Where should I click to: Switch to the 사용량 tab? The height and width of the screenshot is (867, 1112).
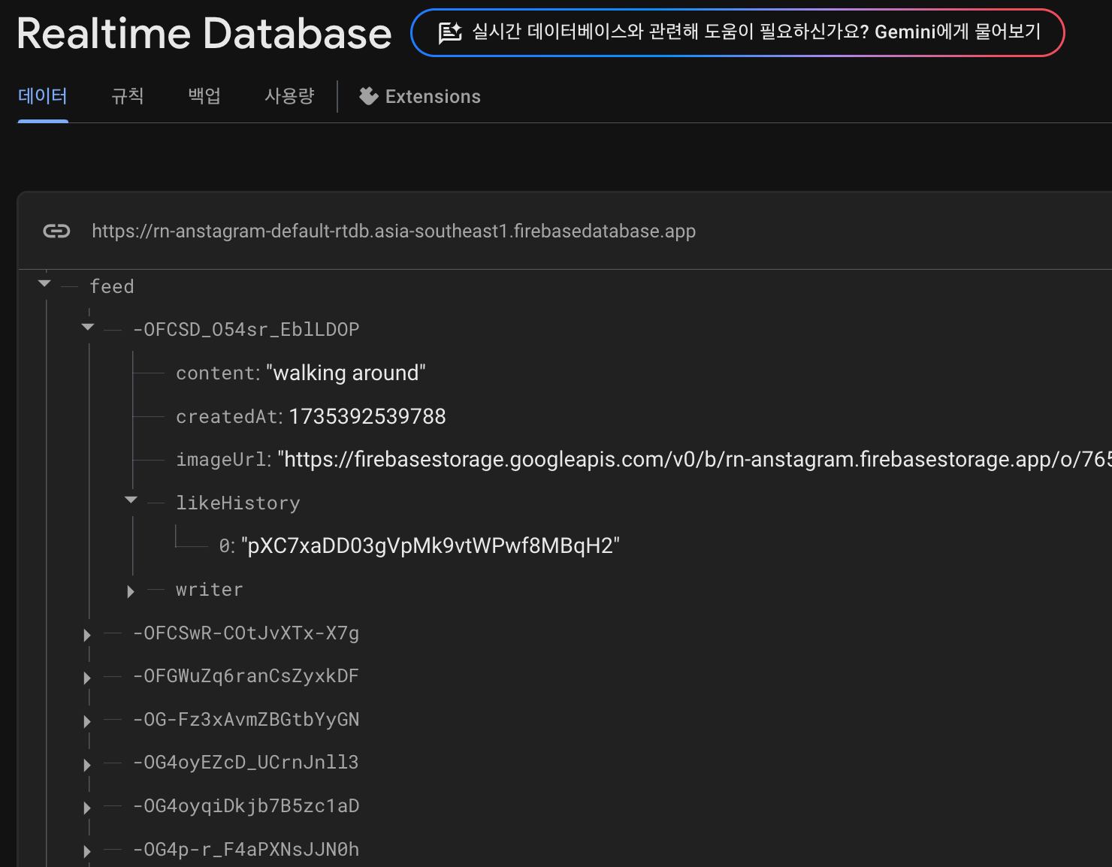coord(289,96)
